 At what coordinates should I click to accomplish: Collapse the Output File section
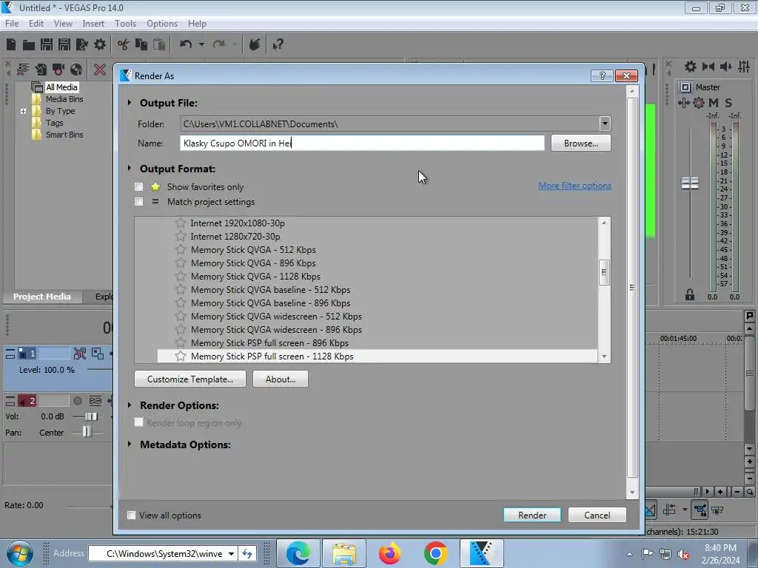coord(130,102)
